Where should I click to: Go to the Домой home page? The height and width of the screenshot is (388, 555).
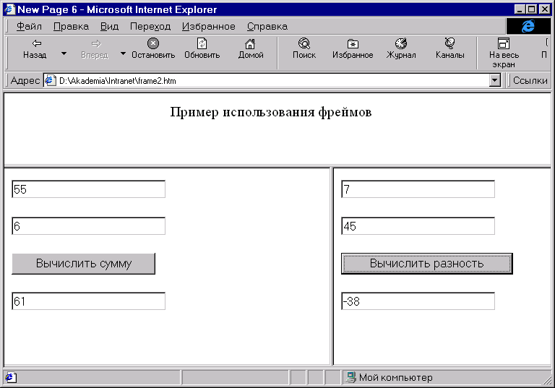[x=251, y=49]
